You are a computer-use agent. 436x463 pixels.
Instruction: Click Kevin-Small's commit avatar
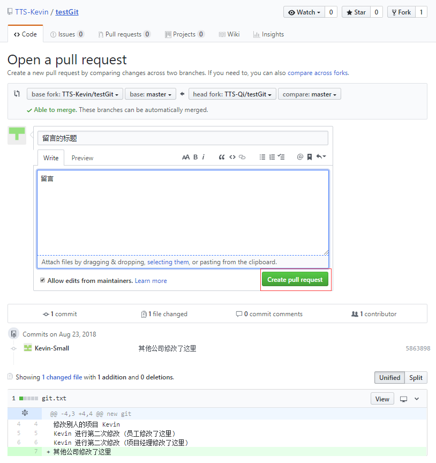(x=28, y=348)
